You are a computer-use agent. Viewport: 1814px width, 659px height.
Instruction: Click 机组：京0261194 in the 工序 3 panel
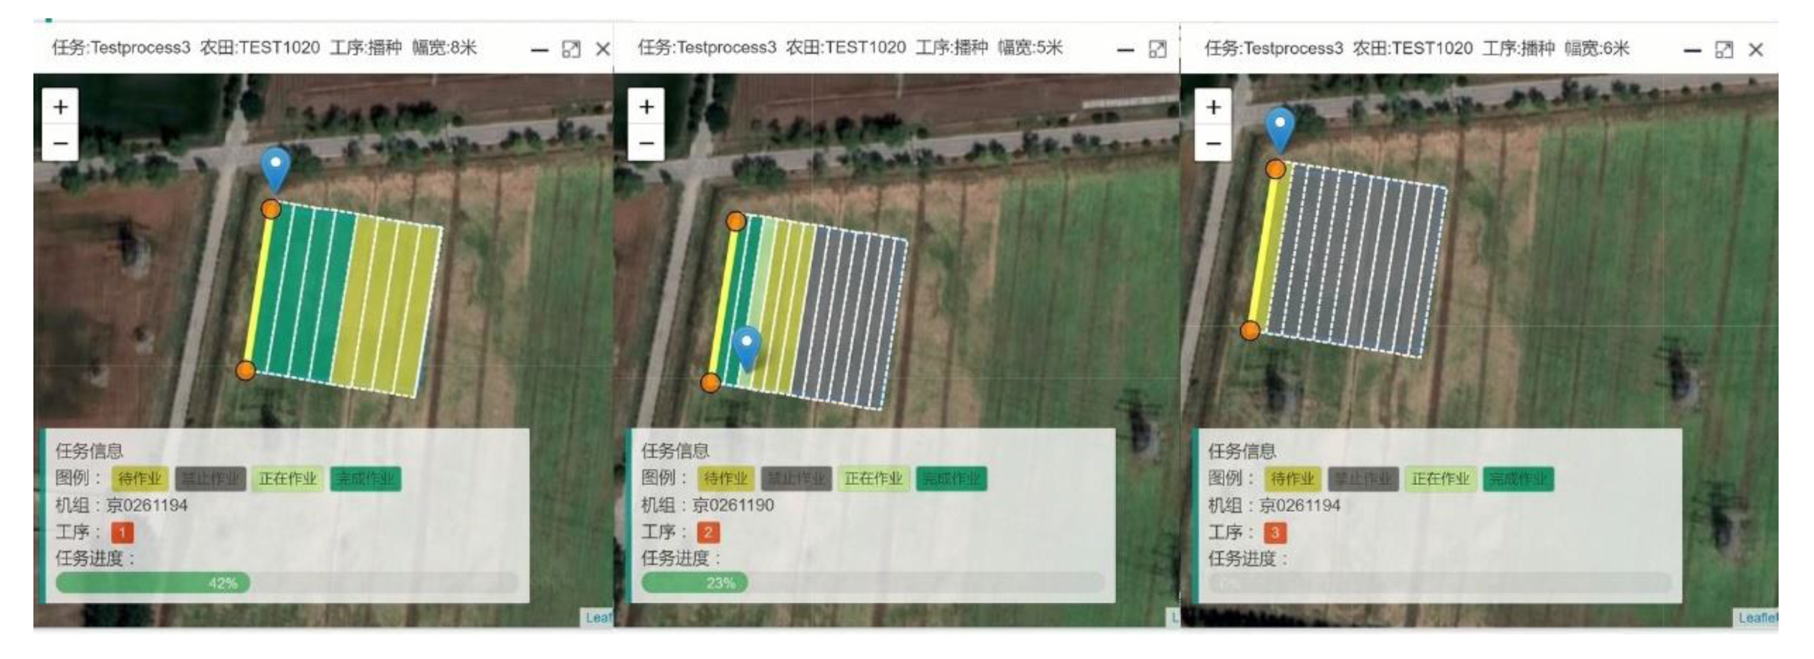tap(1275, 505)
